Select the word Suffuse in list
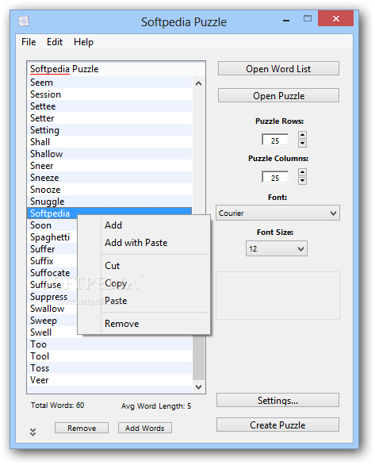 pyautogui.click(x=46, y=285)
